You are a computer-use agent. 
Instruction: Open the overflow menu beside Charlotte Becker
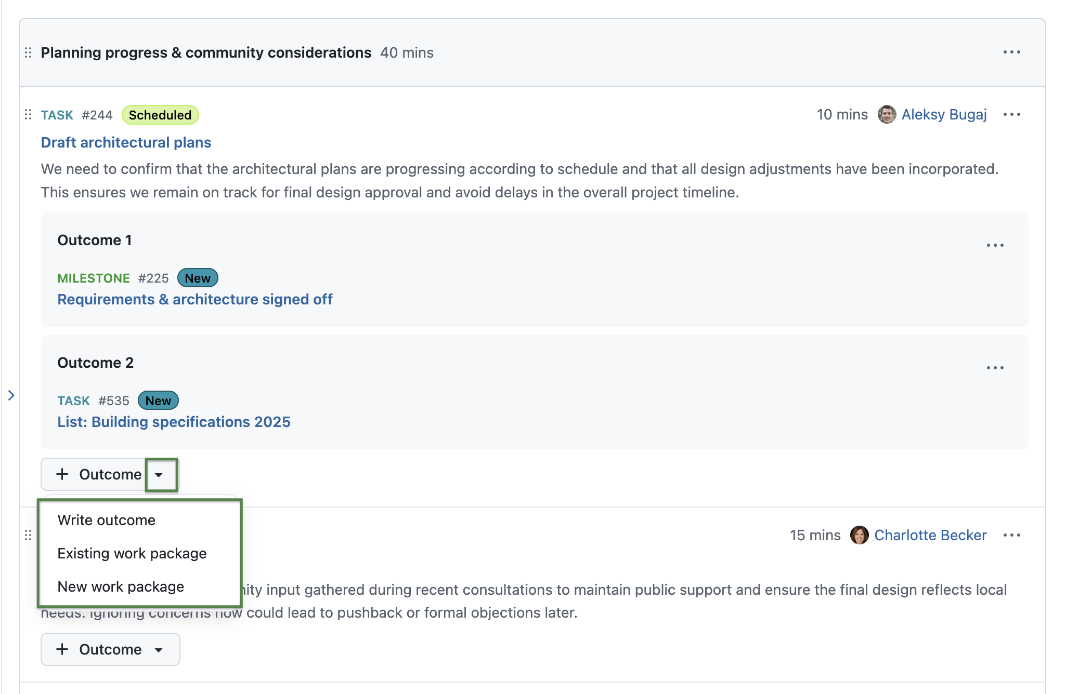(x=1012, y=535)
